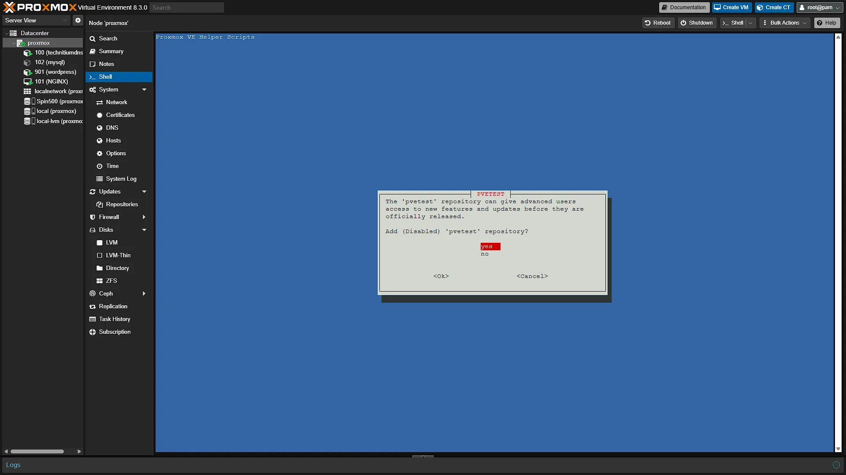This screenshot has width=846, height=475.
Task: Click the VM monitor icon for 101 NGINX
Action: (28, 82)
